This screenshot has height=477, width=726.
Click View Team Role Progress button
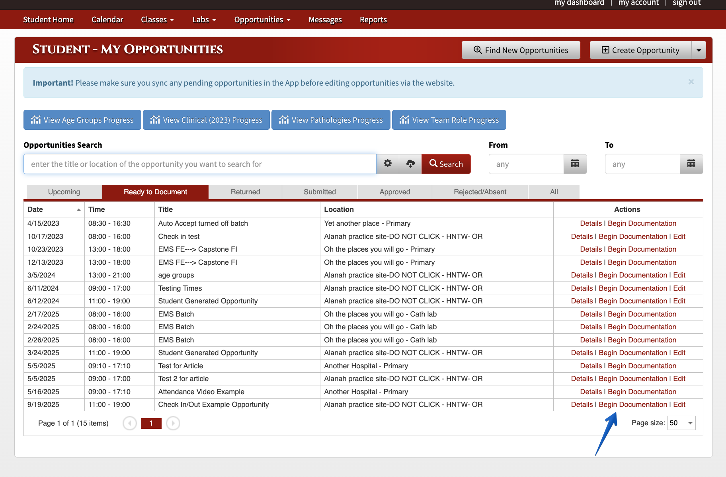point(449,120)
